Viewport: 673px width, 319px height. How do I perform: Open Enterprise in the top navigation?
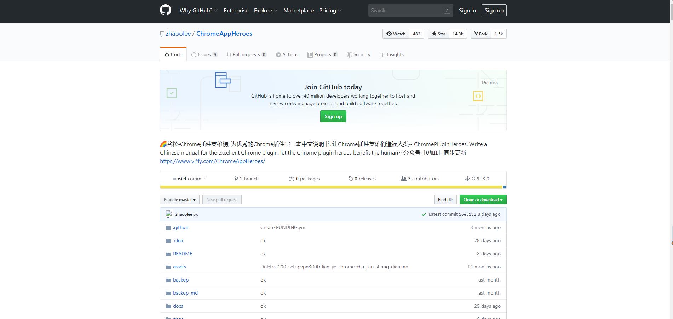click(x=236, y=10)
